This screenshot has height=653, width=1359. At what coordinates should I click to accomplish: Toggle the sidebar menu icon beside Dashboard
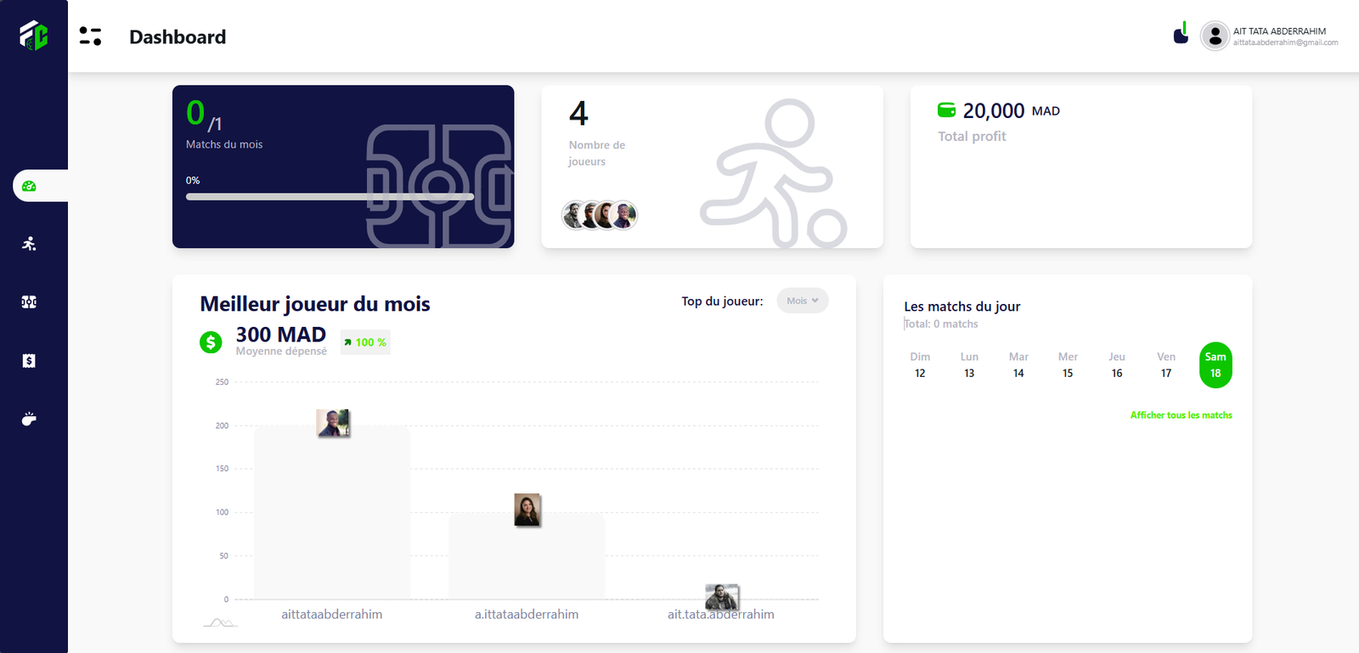pos(90,36)
